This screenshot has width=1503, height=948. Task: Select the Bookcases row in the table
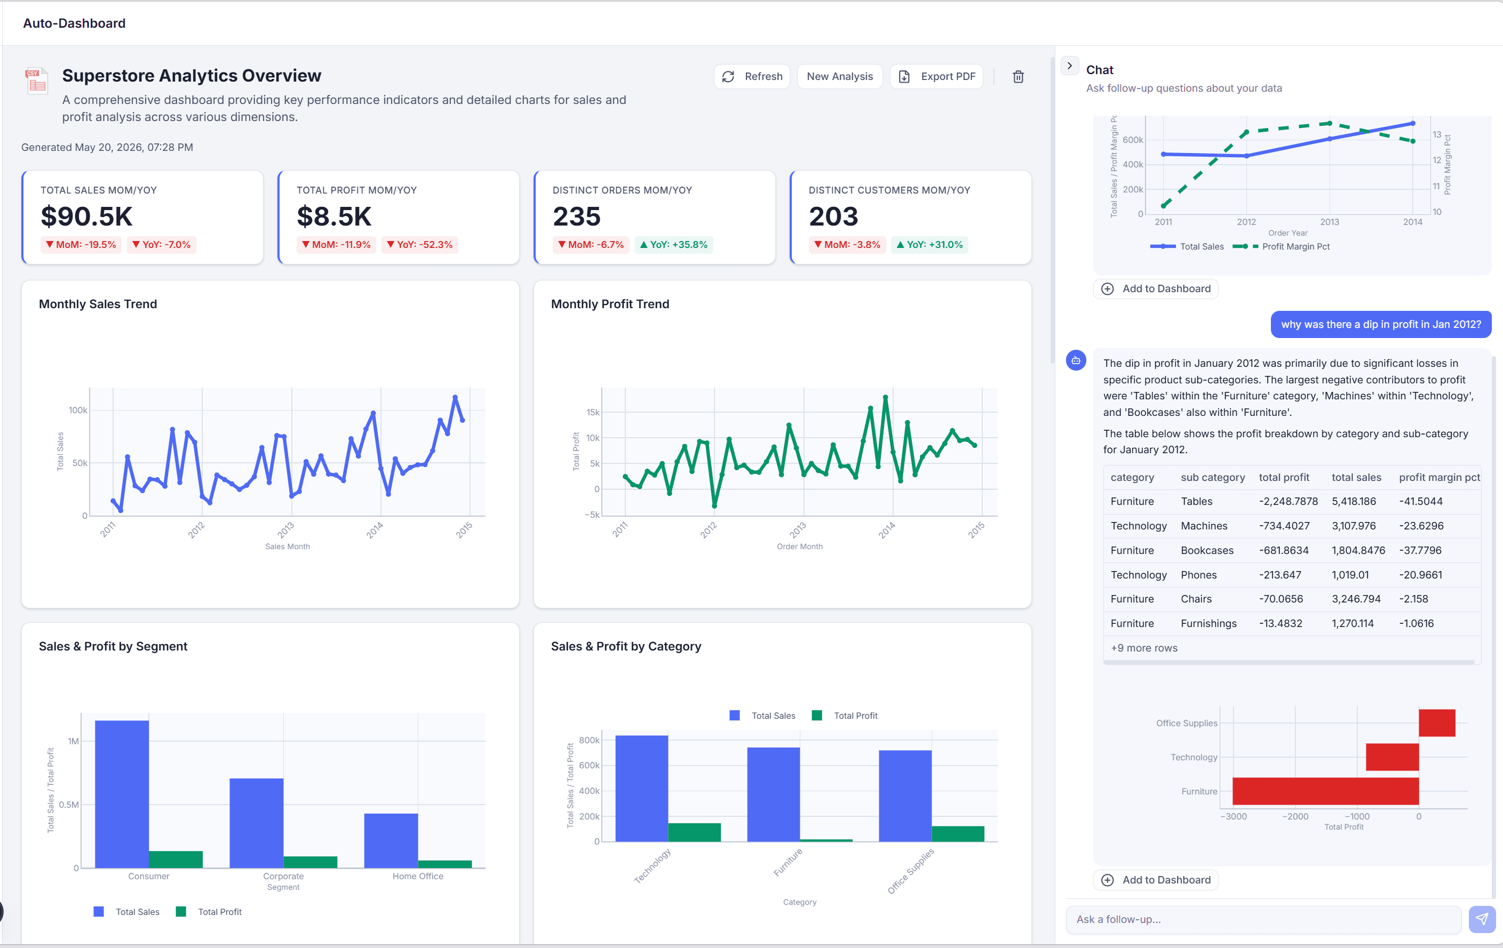pyautogui.click(x=1291, y=550)
